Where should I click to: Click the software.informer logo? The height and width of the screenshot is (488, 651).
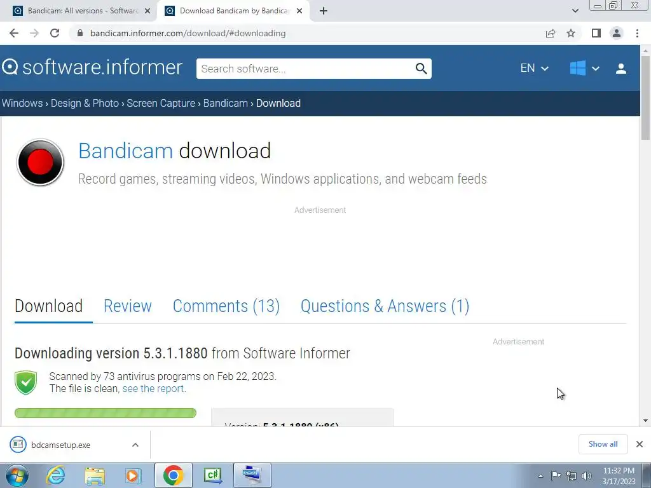[92, 67]
